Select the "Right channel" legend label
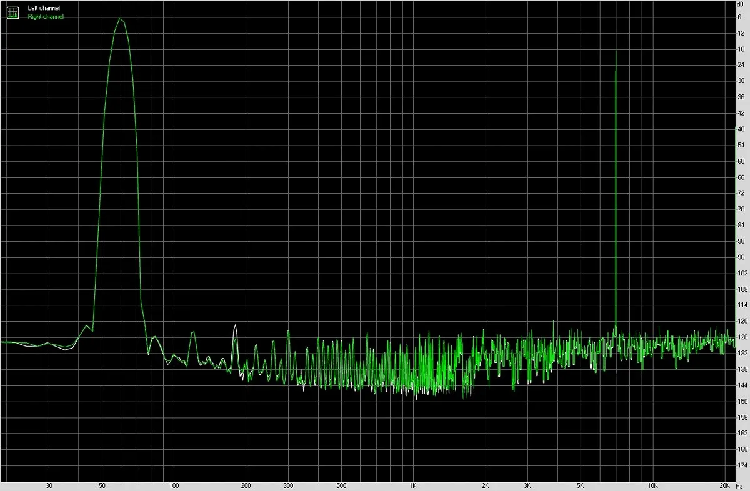 pyautogui.click(x=46, y=17)
